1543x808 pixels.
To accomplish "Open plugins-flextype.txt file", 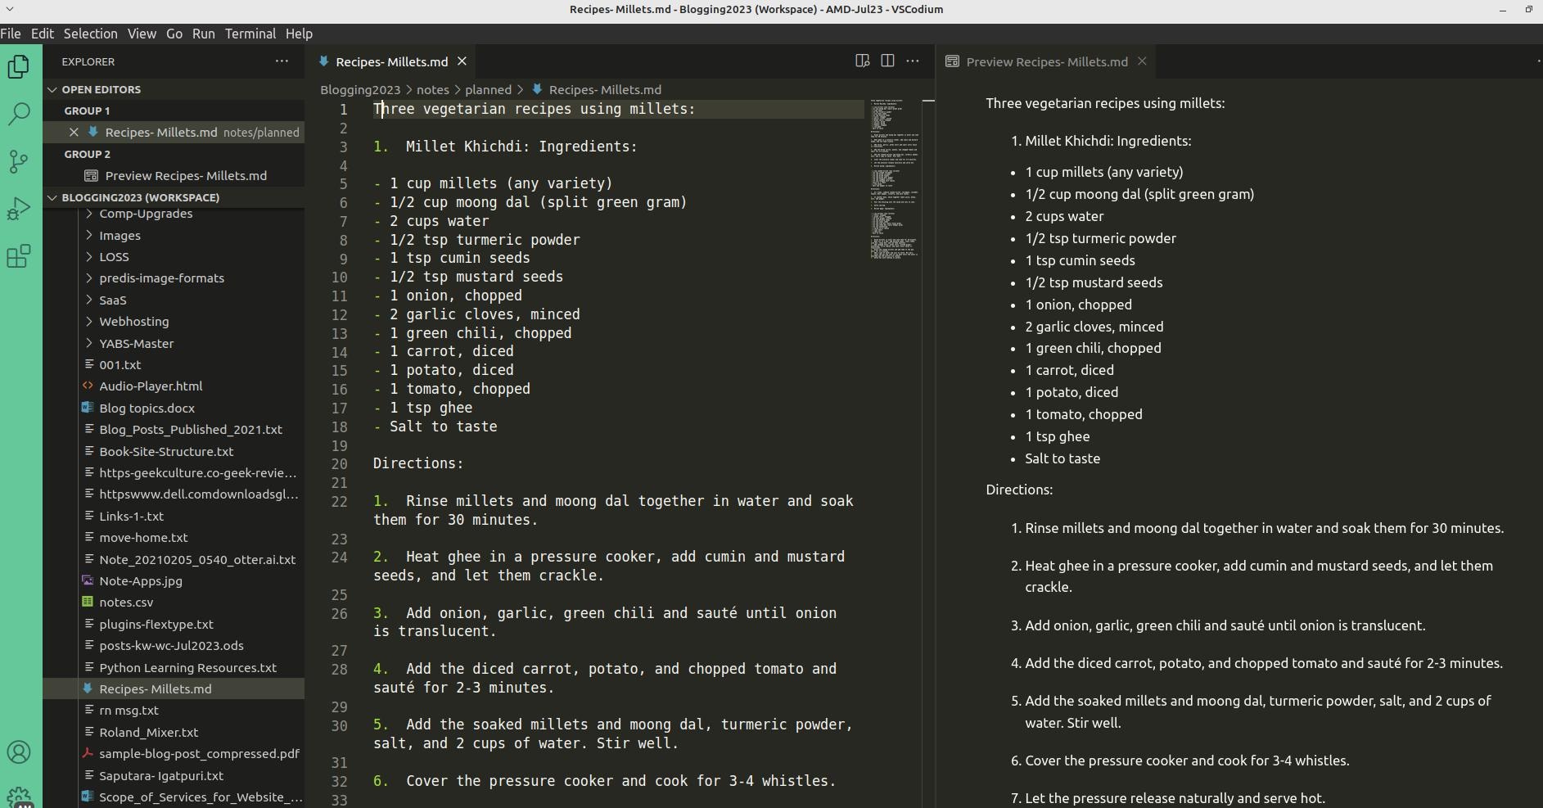I will pyautogui.click(x=156, y=624).
